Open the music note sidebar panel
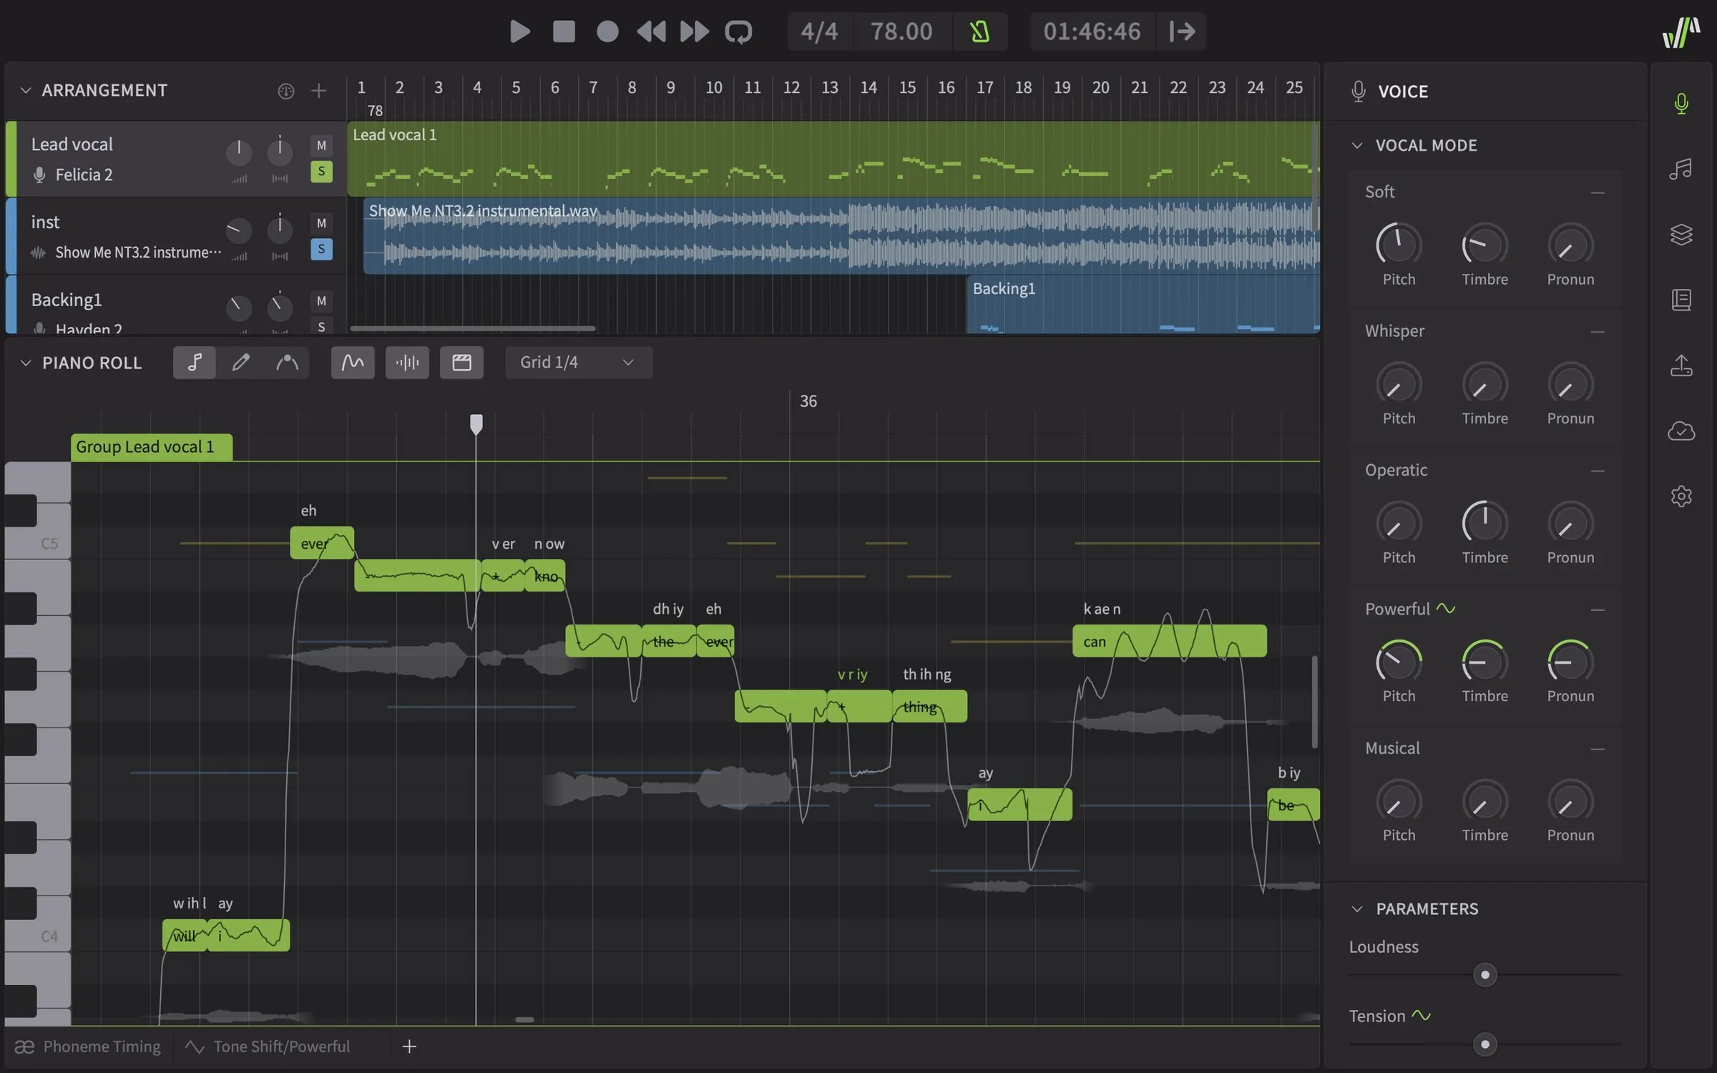 click(x=1681, y=169)
